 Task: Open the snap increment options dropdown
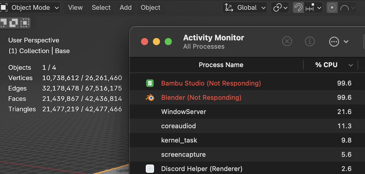pos(313,8)
